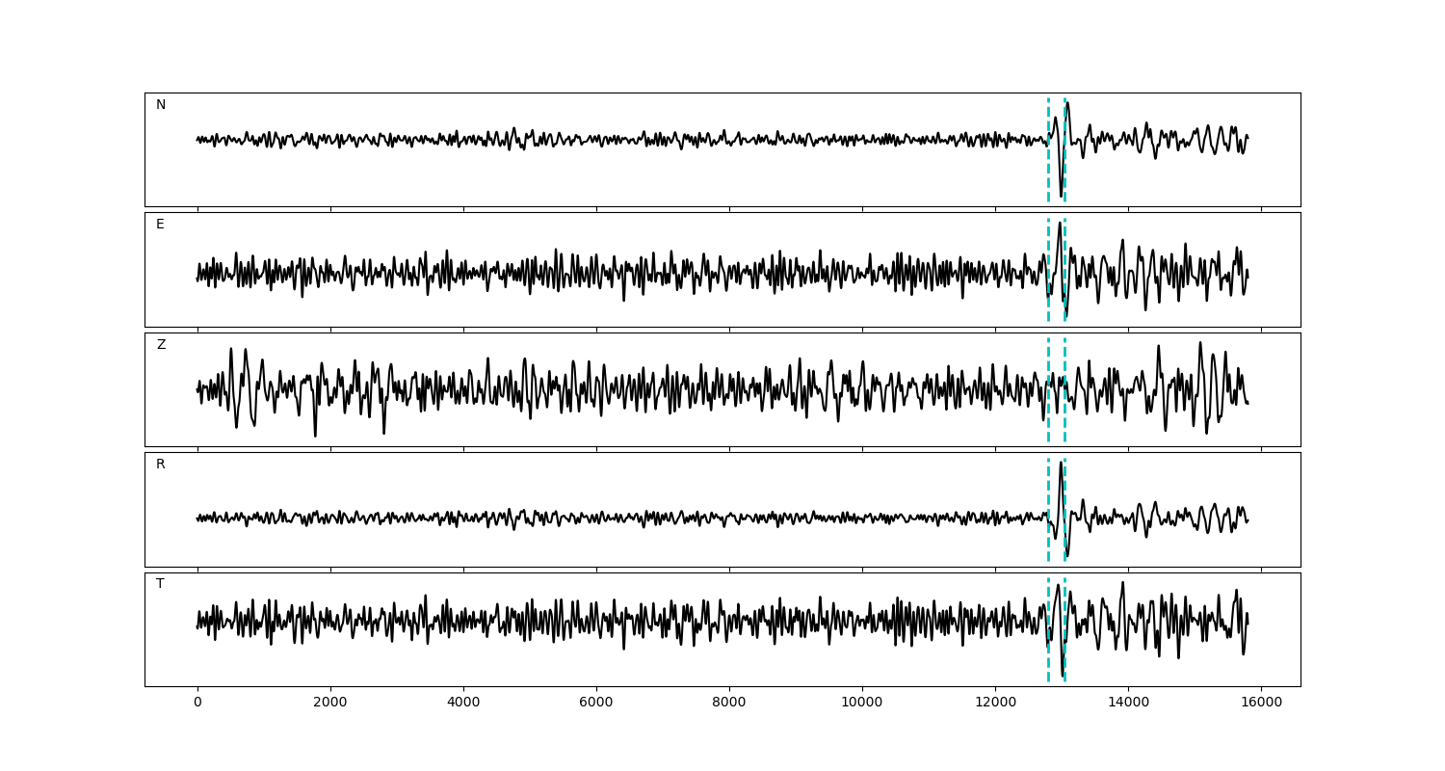Image resolution: width=1445 pixels, height=771 pixels.
Task: Click the tallest peak in R waveform
Action: click(x=1061, y=463)
